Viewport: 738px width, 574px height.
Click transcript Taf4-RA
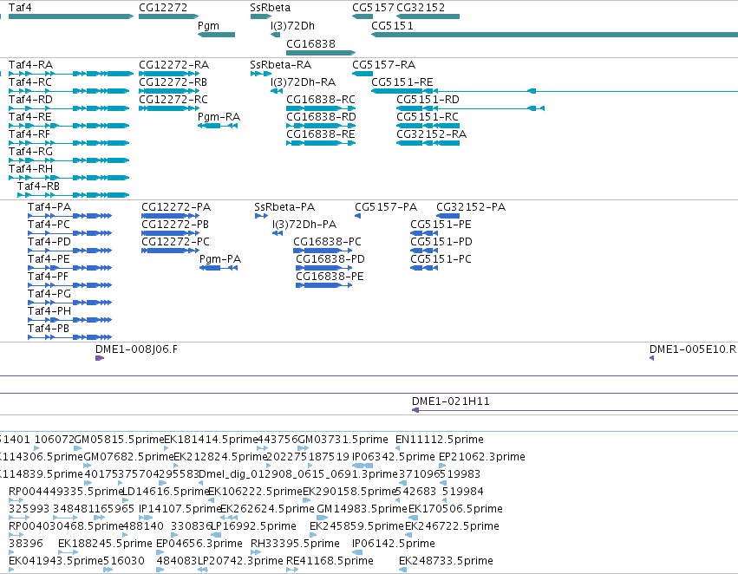pyautogui.click(x=71, y=74)
